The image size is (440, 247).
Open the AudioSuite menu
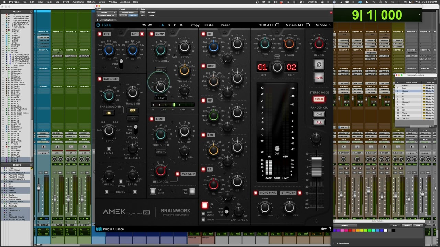tap(78, 2)
